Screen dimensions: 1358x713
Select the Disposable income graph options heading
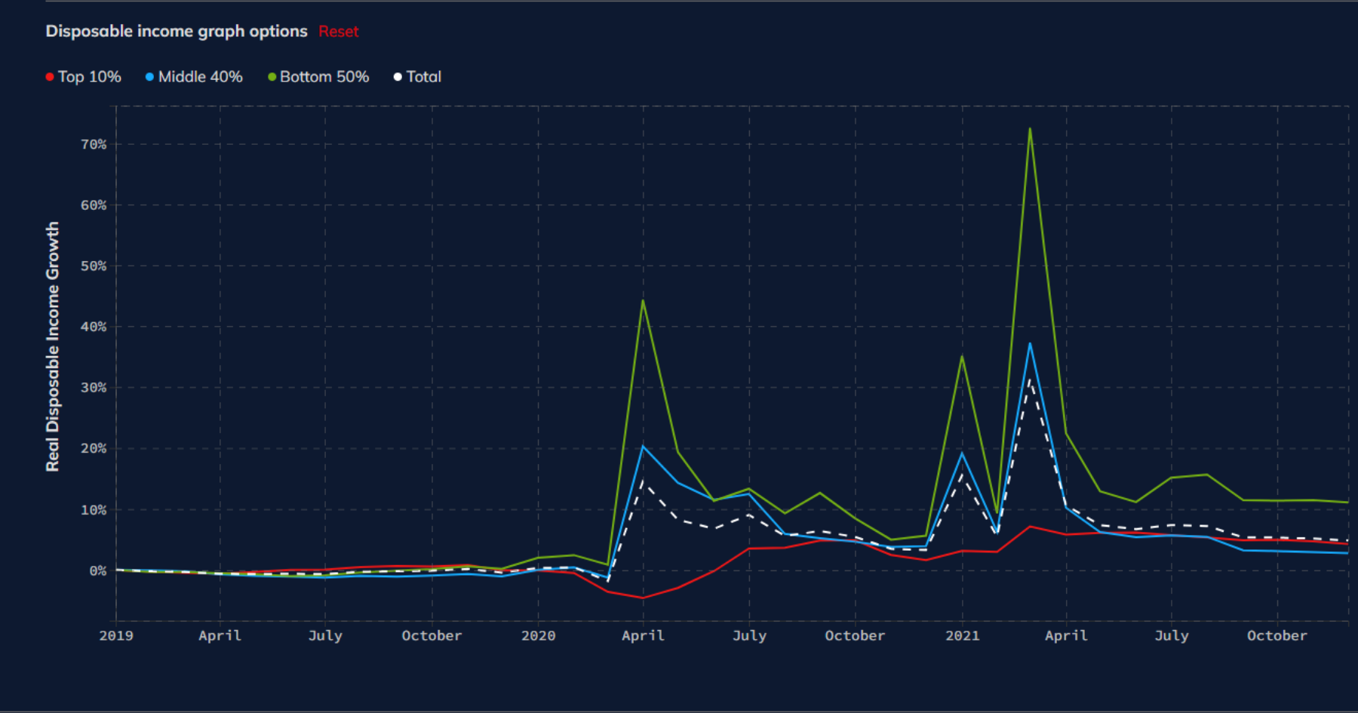(176, 31)
